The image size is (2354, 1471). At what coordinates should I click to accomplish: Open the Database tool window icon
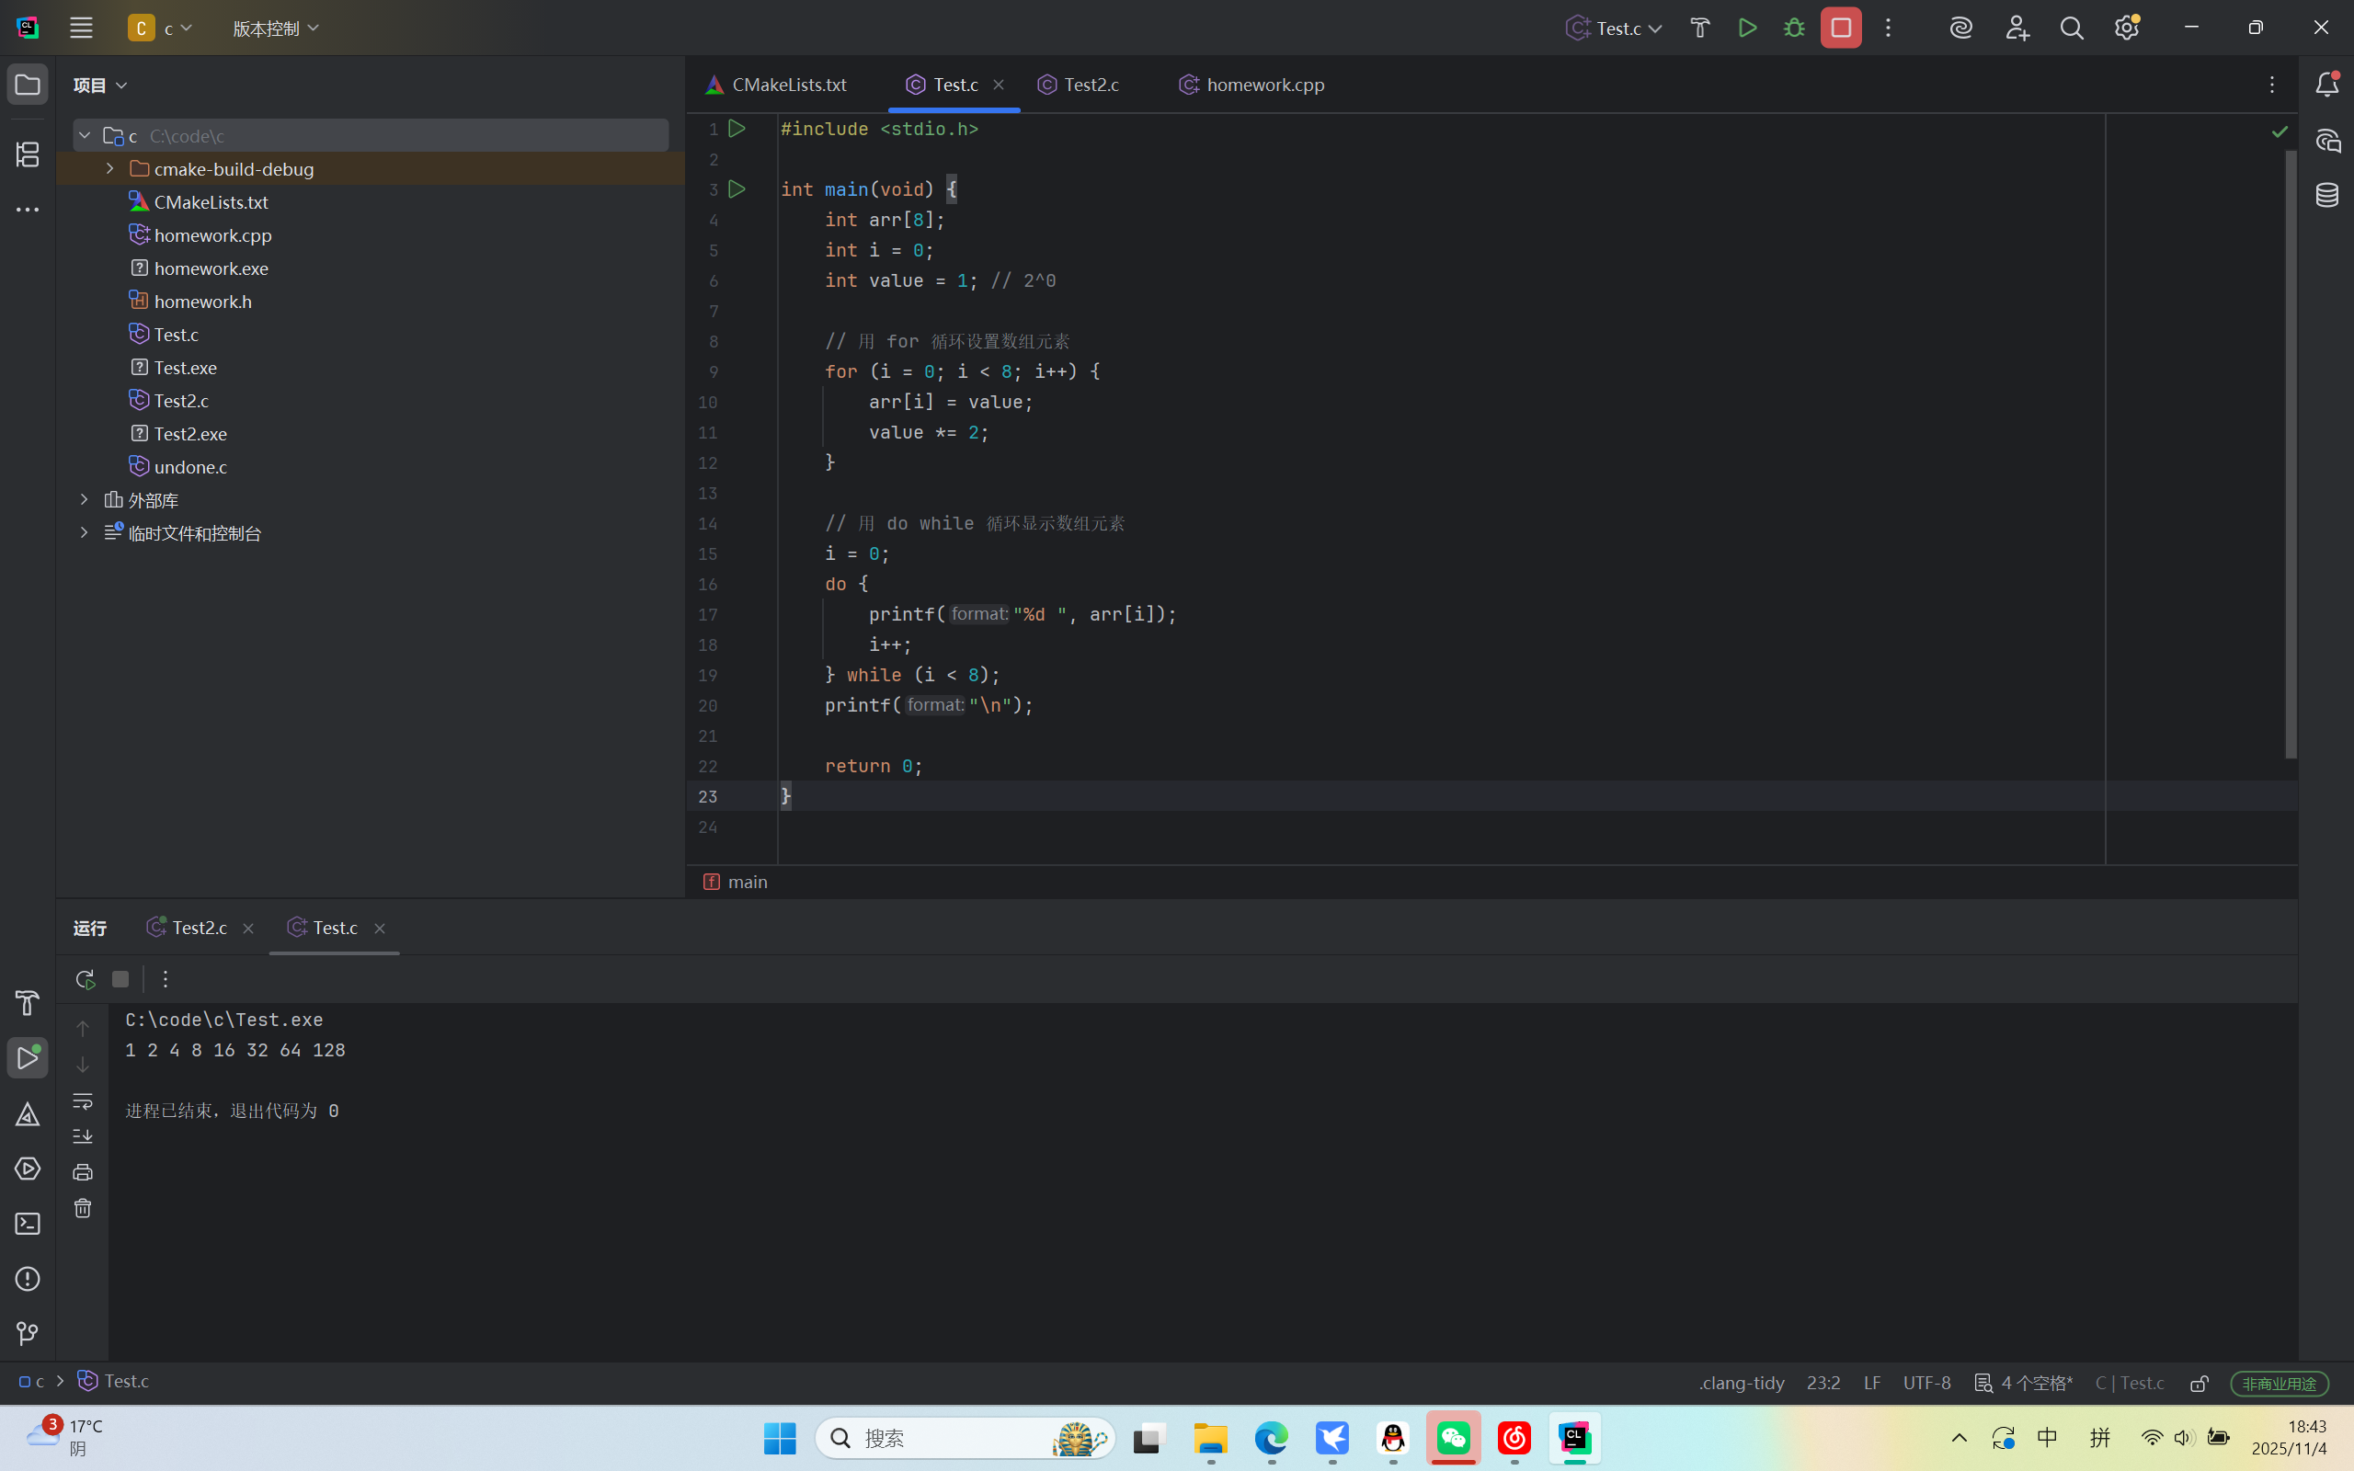(2326, 195)
